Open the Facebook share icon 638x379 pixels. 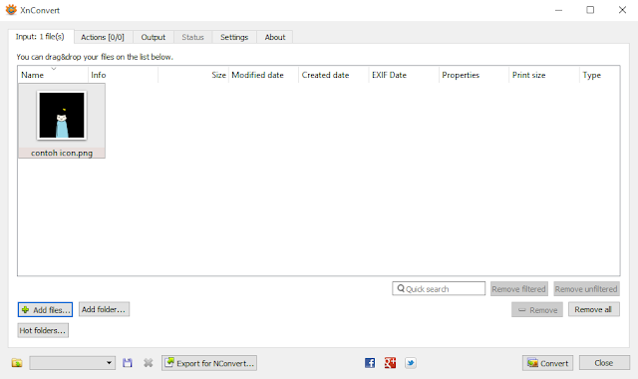pos(370,363)
